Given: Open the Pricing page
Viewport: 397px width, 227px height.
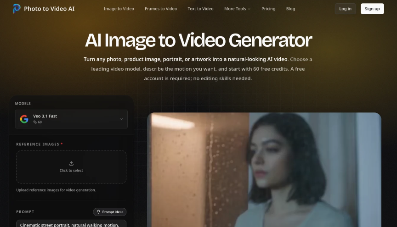Looking at the screenshot, I should [268, 9].
